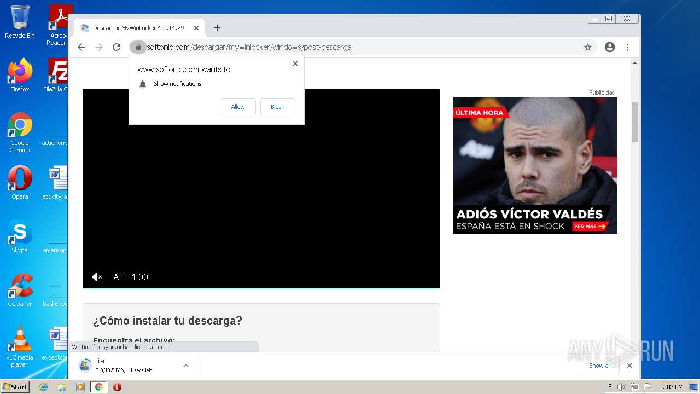Bookmark this page with the star icon
This screenshot has width=700, height=394.
click(x=588, y=47)
